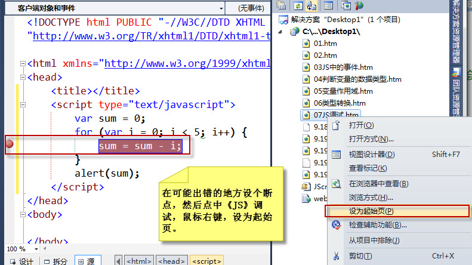Click the 在浏览器中查看 magnifier icon

tap(336, 184)
